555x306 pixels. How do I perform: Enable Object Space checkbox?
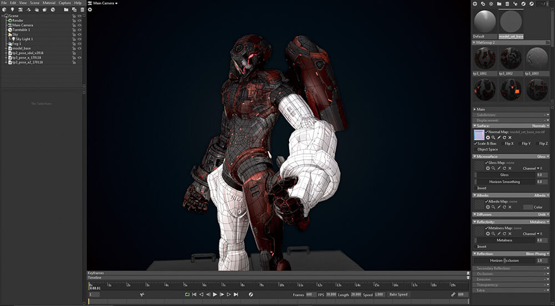pyautogui.click(x=476, y=149)
